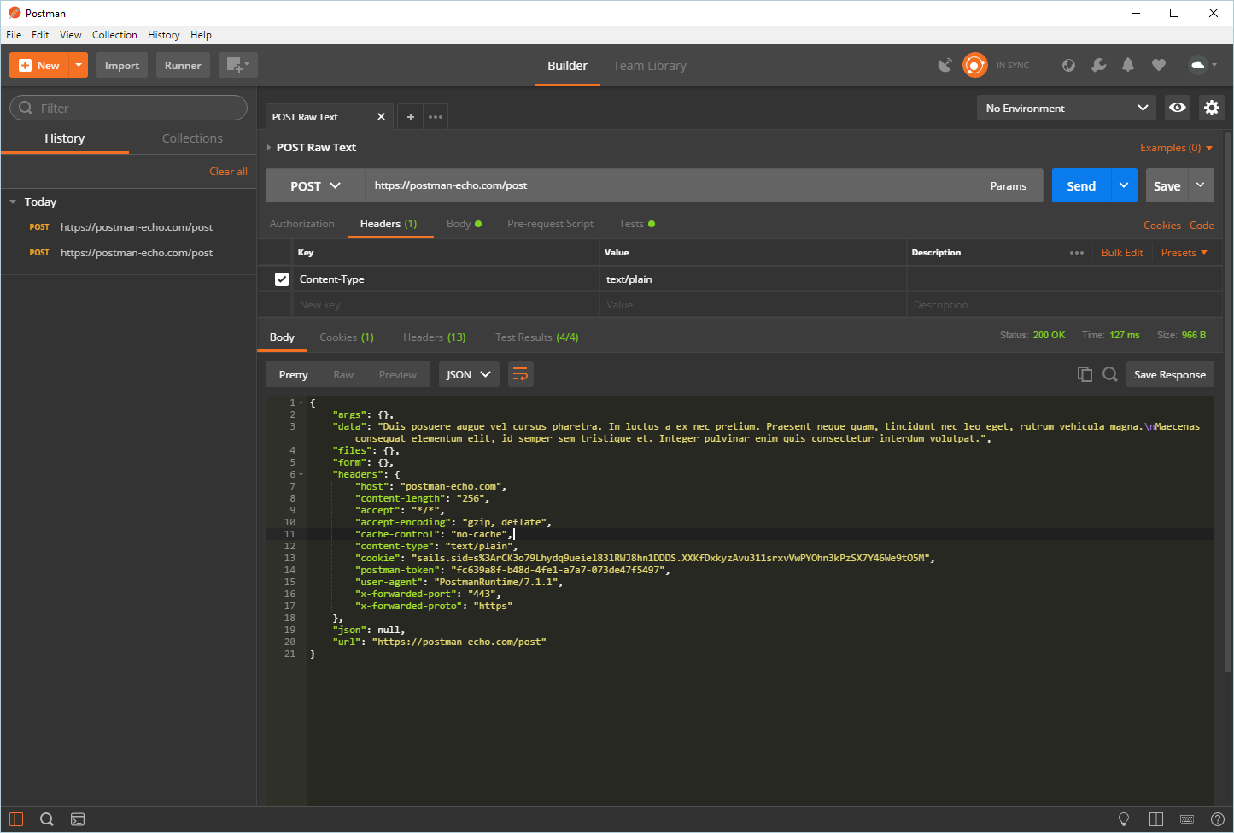Open manage environments gear icon
This screenshot has width=1234, height=833.
1212,108
